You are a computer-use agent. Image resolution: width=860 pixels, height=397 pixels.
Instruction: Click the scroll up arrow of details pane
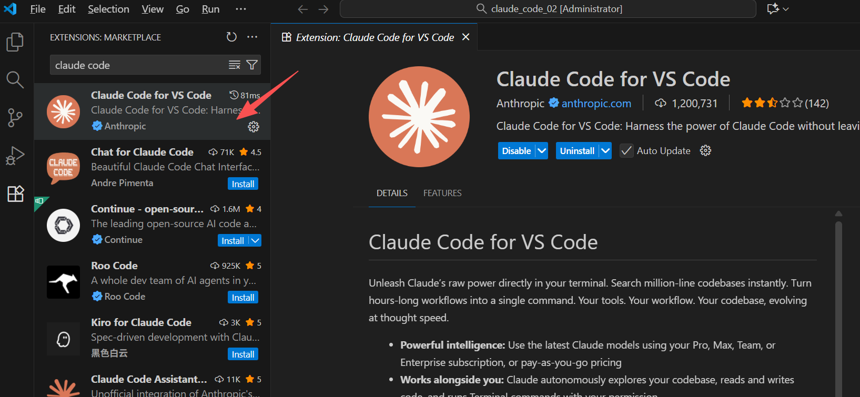[x=838, y=213]
